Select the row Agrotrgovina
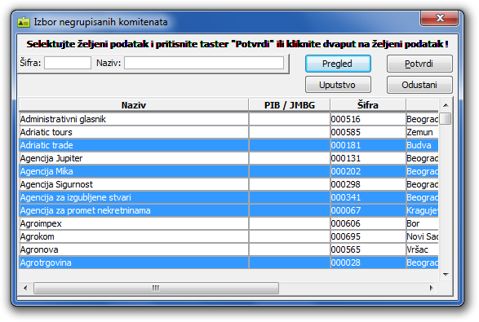Viewport: 479px width, 322px height. (228, 262)
